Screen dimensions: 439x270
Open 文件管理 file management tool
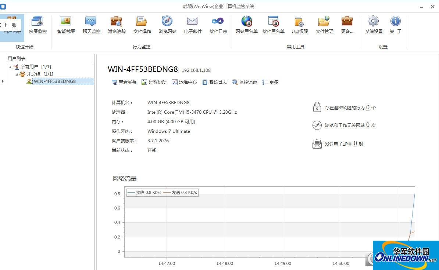click(x=324, y=25)
